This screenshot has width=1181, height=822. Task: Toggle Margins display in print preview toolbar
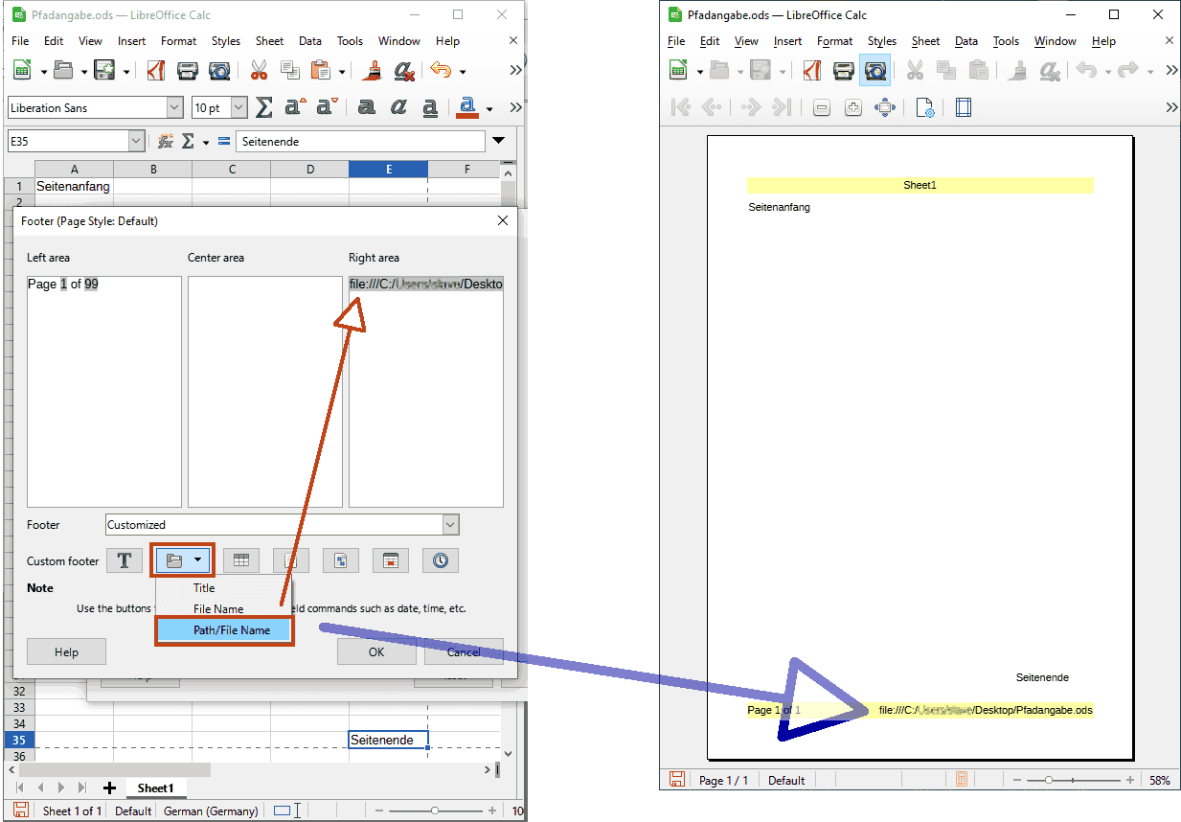[x=964, y=107]
